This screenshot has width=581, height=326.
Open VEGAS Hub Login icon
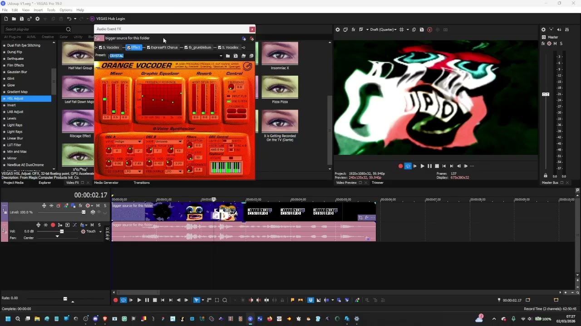(92, 19)
